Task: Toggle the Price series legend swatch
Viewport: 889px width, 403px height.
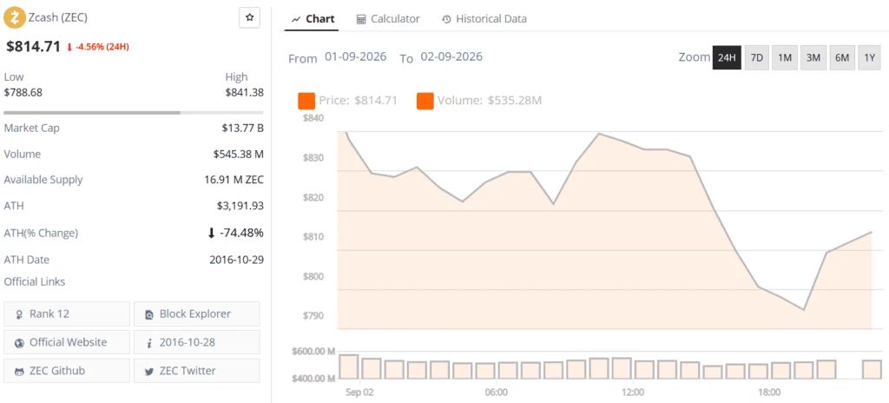Action: coord(306,101)
